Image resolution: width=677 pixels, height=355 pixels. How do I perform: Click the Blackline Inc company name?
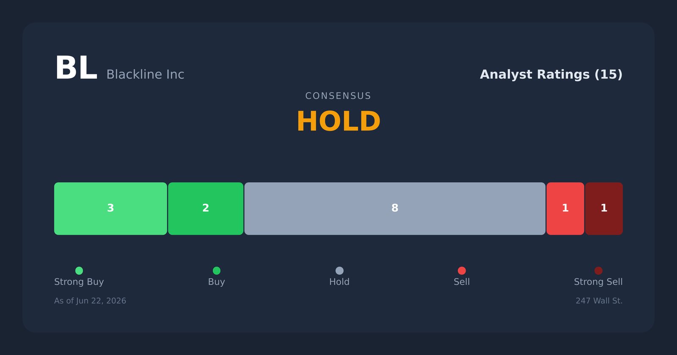145,74
